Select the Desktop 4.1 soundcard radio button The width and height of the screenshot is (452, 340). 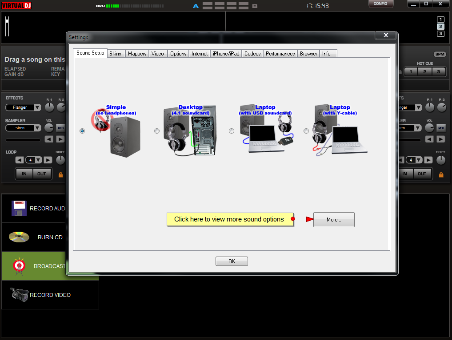156,131
